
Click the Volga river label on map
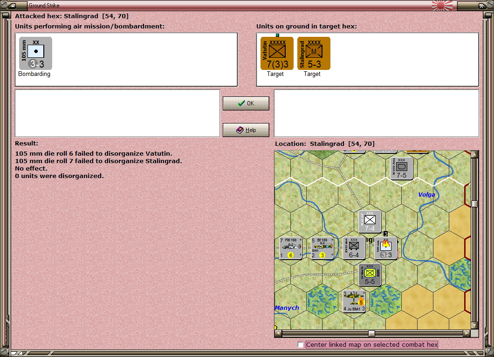(426, 195)
